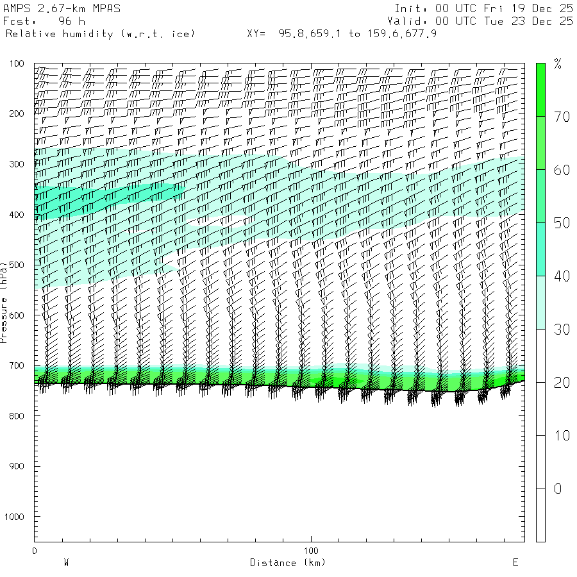Click the 800 hPa pressure axis label
This screenshot has height=577, width=577.
click(x=17, y=416)
